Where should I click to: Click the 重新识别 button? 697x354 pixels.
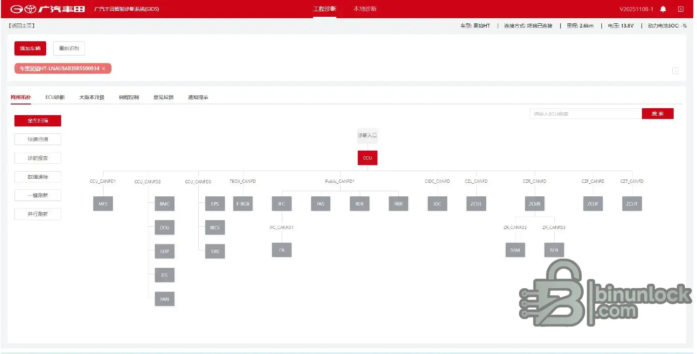[x=69, y=49]
